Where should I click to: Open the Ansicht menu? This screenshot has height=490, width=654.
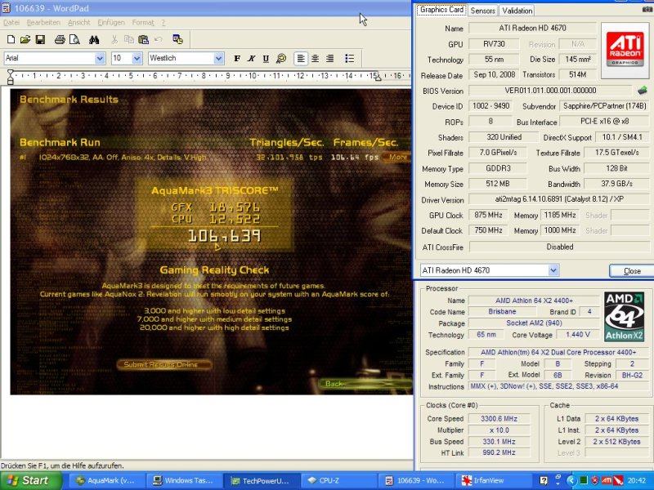[x=78, y=23]
